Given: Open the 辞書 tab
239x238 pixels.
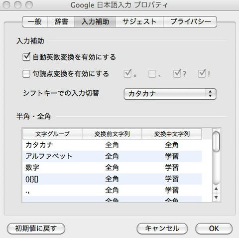Looking at the screenshot, I should click(61, 22).
